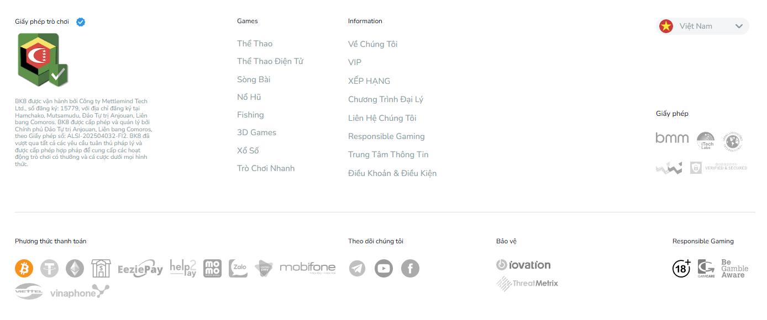Viewport: 767px width, 320px height.
Task: Open the Telegram follow icon
Action: tap(358, 269)
